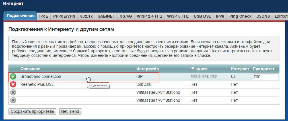Click the Интерфейс column header
The image size is (288, 121).
tap(147, 69)
